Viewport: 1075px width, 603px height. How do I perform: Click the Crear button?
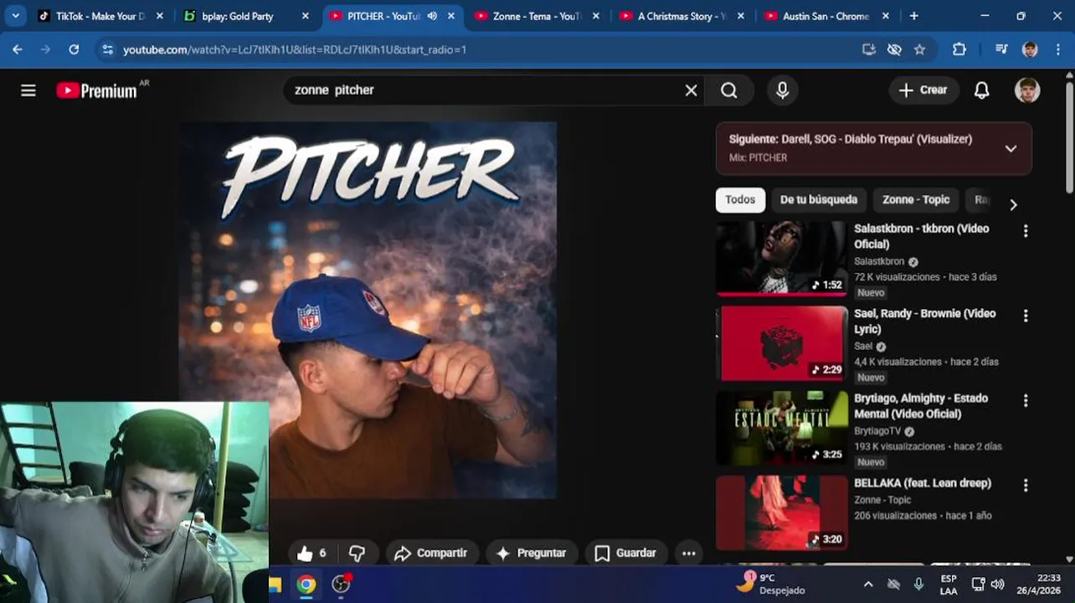point(923,90)
